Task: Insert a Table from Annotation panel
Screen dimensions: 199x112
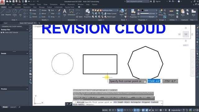Action: (79, 16)
